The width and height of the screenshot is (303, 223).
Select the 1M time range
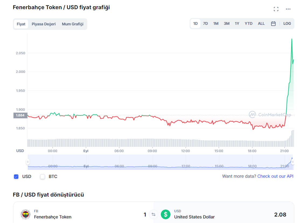click(216, 24)
